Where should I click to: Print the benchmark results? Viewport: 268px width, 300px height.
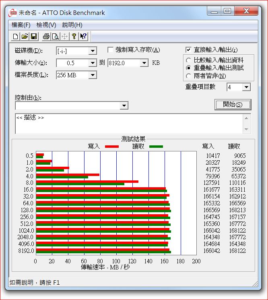point(46,36)
